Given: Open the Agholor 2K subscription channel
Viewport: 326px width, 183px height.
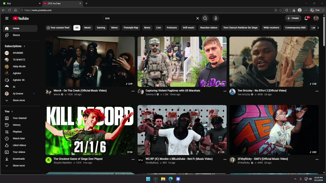Looking at the screenshot, I should click(x=20, y=80).
